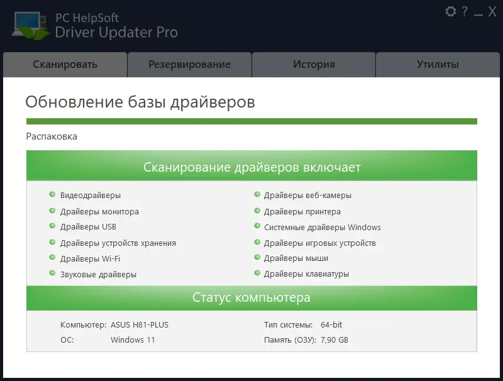The width and height of the screenshot is (503, 381).
Task: Click the green bullet beside Драйверы USB
Action: (x=53, y=227)
